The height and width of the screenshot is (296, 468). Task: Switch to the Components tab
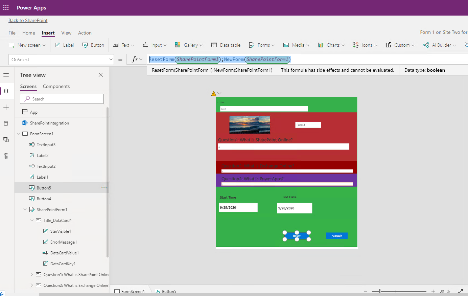point(56,86)
